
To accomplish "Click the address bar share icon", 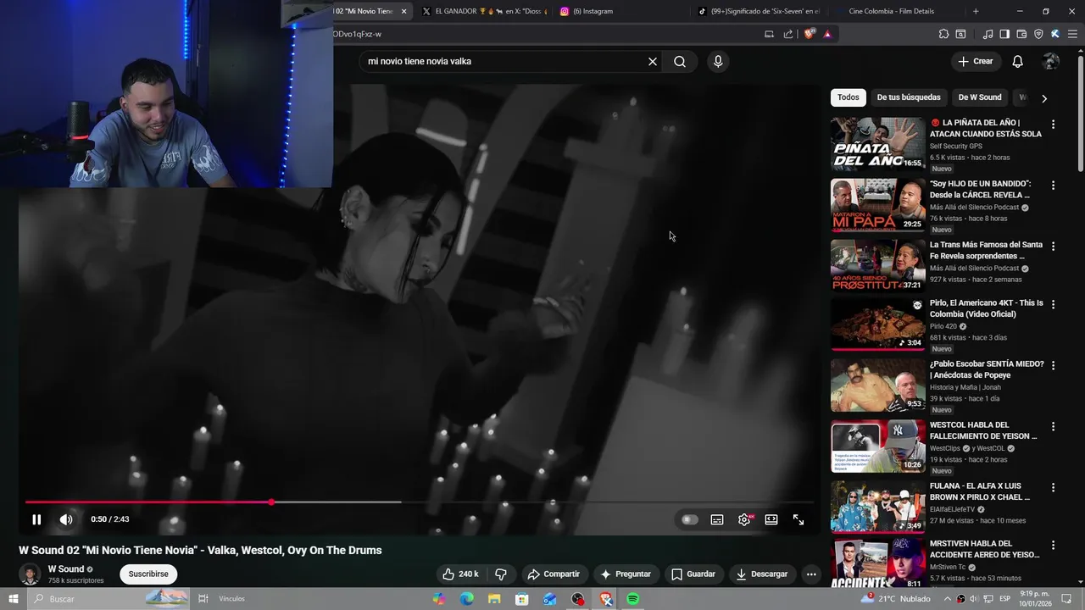I will pyautogui.click(x=788, y=34).
